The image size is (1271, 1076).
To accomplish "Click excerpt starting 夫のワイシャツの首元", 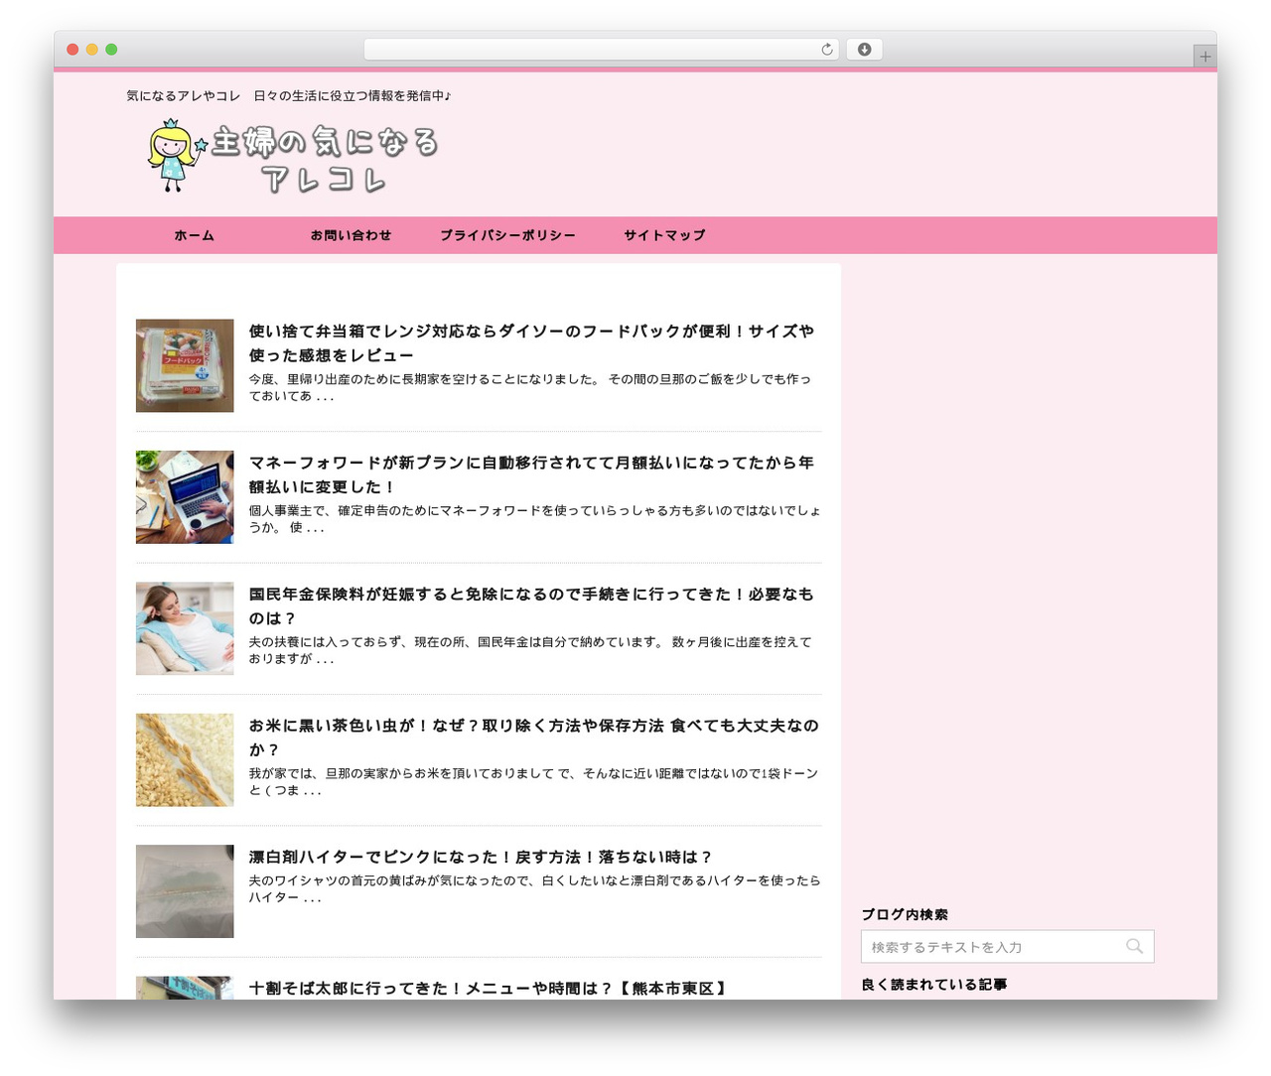I will point(534,888).
